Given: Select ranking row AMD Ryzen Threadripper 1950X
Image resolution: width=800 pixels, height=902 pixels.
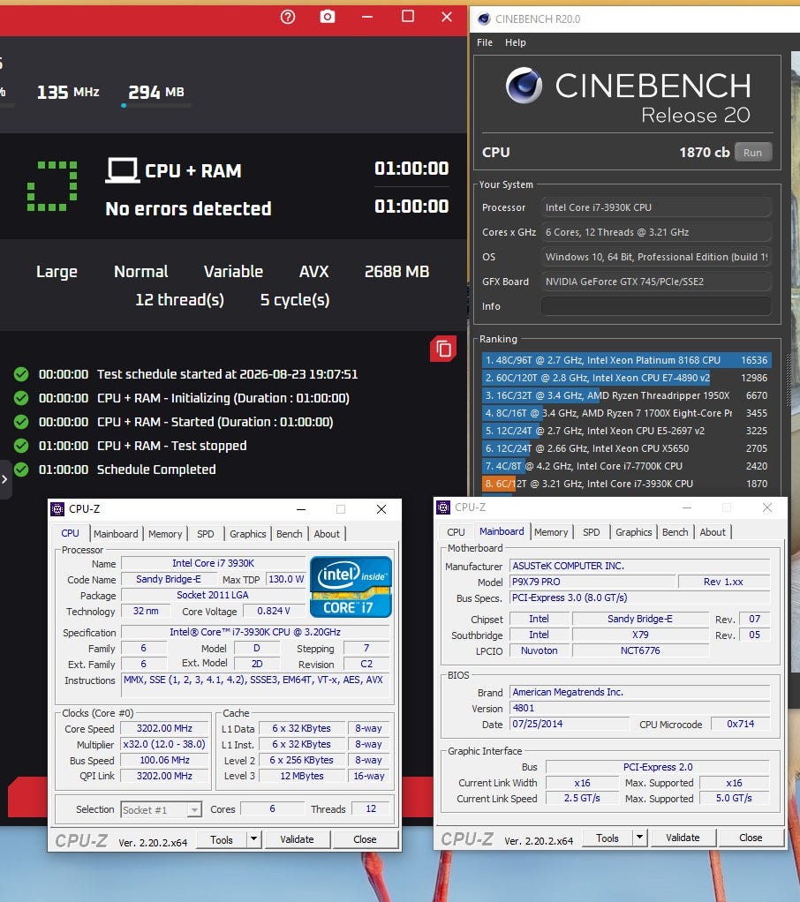Looking at the screenshot, I should pyautogui.click(x=626, y=395).
